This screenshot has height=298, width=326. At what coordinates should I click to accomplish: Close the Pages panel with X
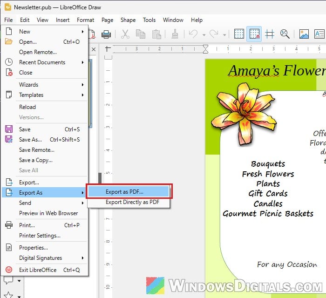pyautogui.click(x=94, y=49)
